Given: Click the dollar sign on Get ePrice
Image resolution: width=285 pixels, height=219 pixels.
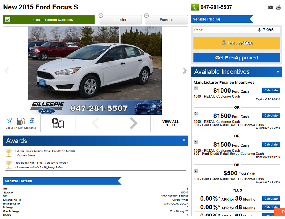Looking at the screenshot, I should coord(224,43).
